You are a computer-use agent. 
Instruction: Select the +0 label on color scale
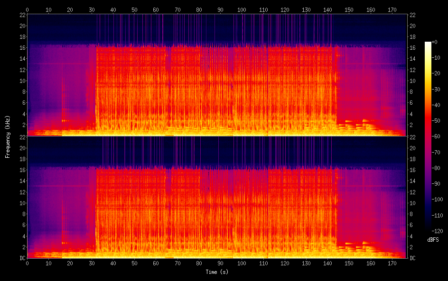coord(434,42)
